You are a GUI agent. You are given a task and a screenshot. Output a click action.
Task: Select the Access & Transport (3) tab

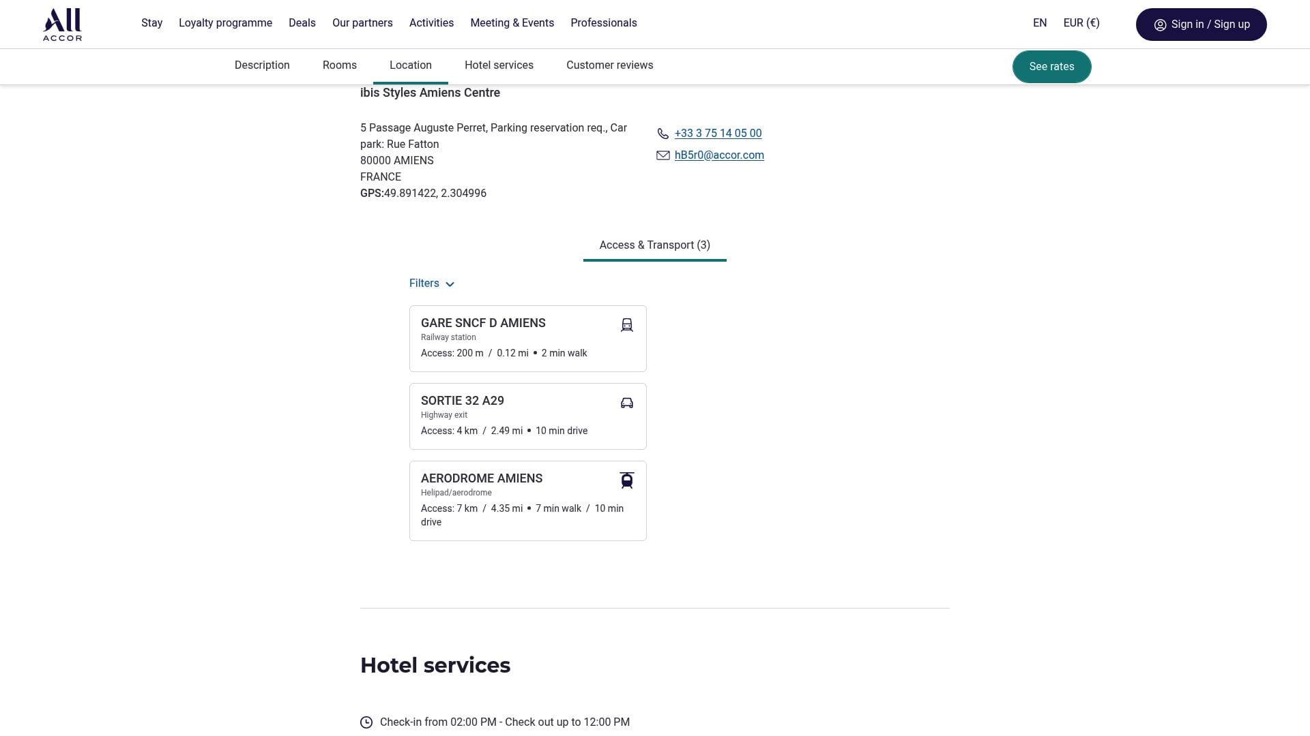pos(654,245)
